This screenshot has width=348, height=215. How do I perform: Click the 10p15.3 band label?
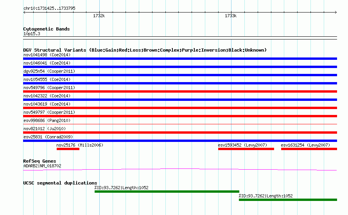32,34
